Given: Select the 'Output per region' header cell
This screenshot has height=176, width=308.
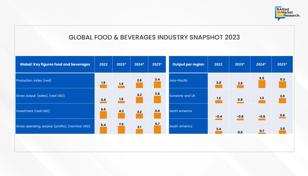Looking at the screenshot, I should [x=188, y=64].
